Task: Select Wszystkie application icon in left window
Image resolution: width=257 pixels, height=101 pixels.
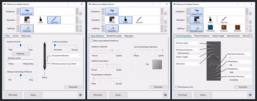Action: (x=27, y=28)
